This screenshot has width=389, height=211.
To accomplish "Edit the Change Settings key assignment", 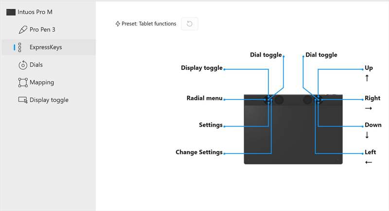I will 199,152.
